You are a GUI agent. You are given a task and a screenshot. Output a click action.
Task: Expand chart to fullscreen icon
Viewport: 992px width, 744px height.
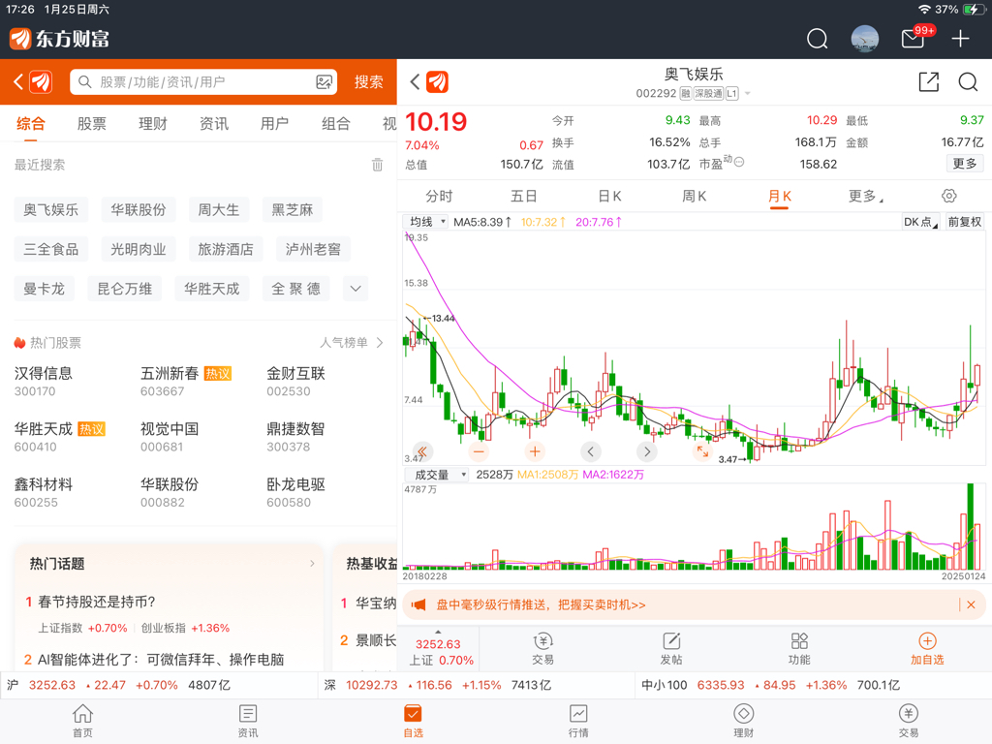pyautogui.click(x=702, y=451)
